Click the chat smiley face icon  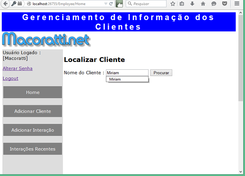point(214,4)
